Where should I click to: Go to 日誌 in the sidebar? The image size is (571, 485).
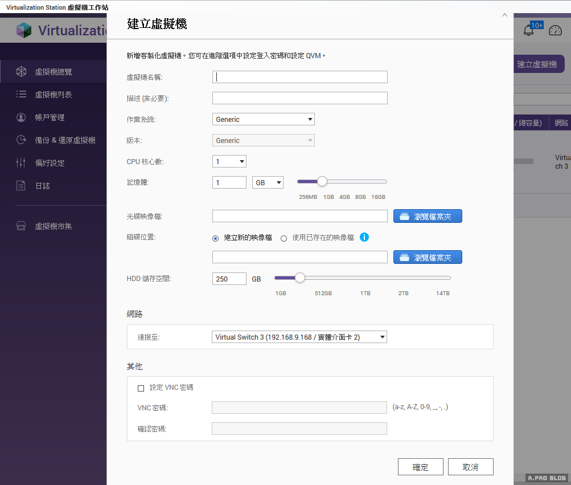pyautogui.click(x=43, y=186)
